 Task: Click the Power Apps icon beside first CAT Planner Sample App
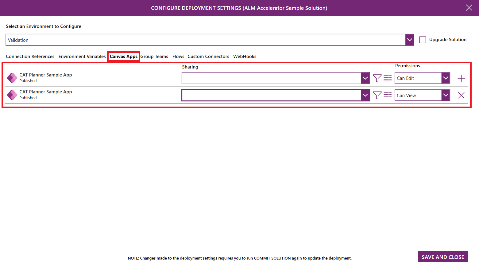pyautogui.click(x=12, y=78)
